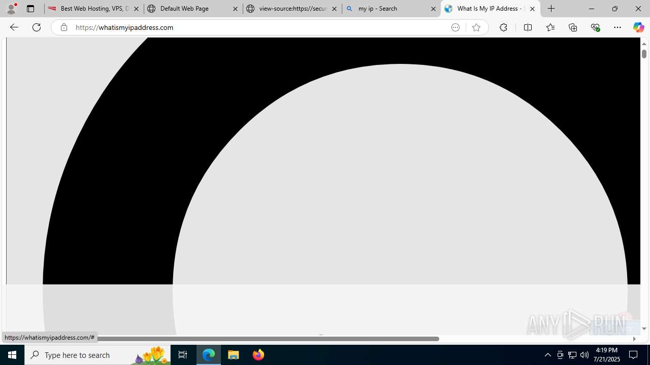
Task: Open Browser essentials icon
Action: [595, 27]
